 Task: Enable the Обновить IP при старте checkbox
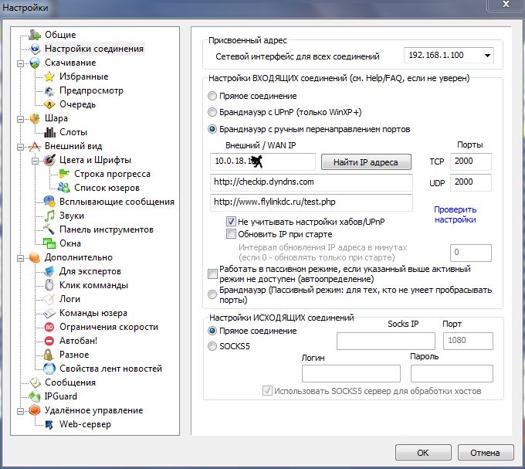(231, 234)
